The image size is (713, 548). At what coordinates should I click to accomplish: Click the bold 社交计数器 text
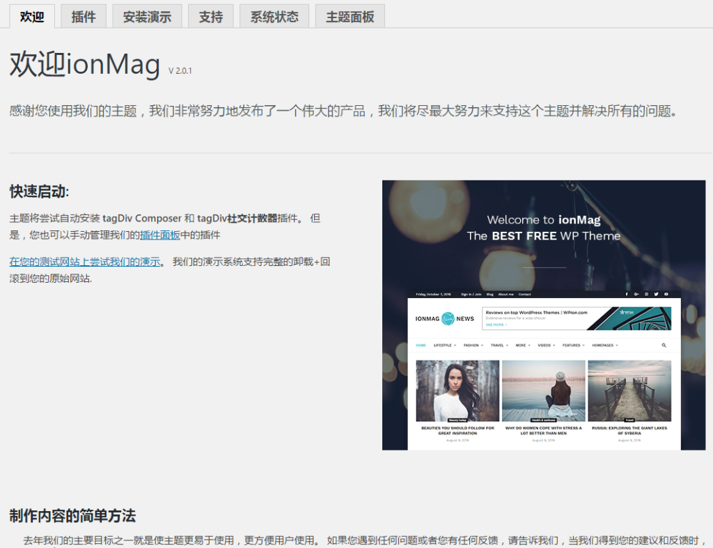(252, 218)
